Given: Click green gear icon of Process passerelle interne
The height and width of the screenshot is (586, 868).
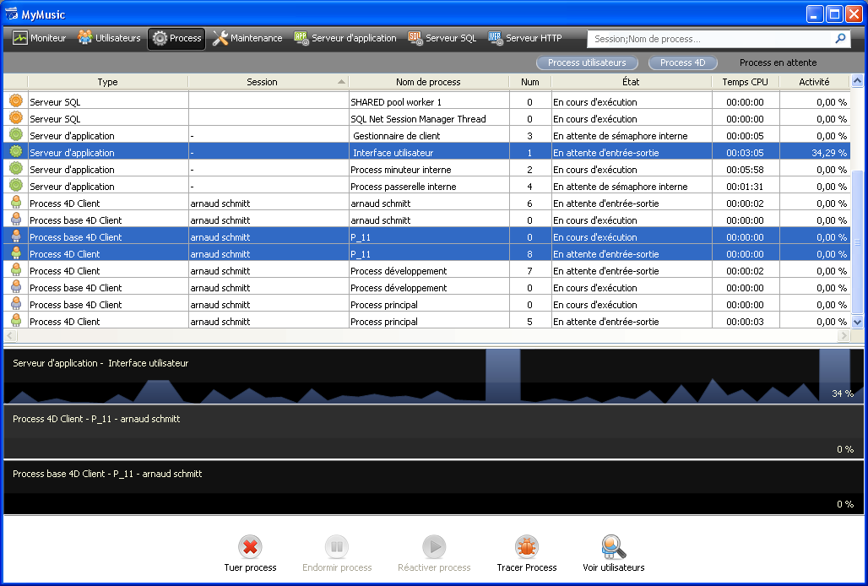Looking at the screenshot, I should pos(16,185).
